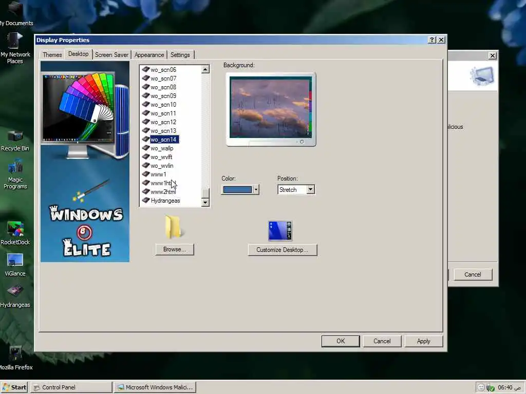Click the Hydrangeas list file icon
The width and height of the screenshot is (526, 394).
tap(145, 200)
